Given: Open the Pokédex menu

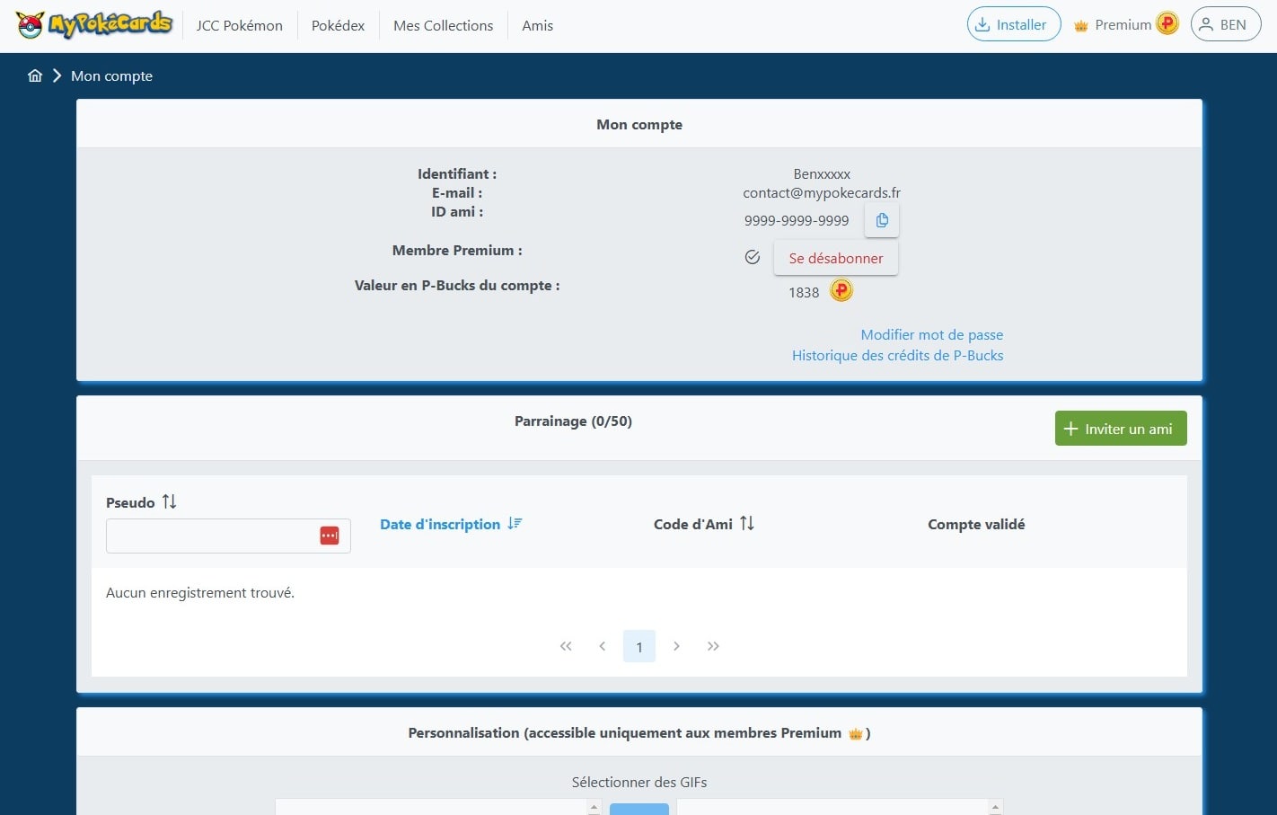Looking at the screenshot, I should (338, 25).
